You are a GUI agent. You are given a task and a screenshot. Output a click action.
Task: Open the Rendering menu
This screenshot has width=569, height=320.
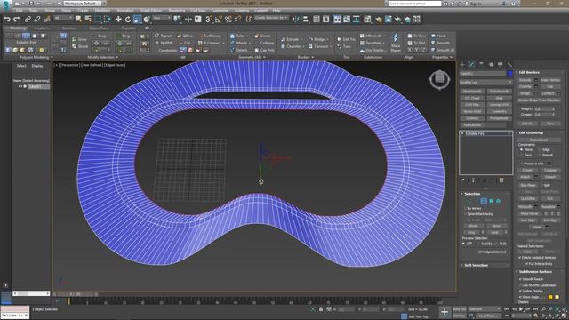point(177,11)
